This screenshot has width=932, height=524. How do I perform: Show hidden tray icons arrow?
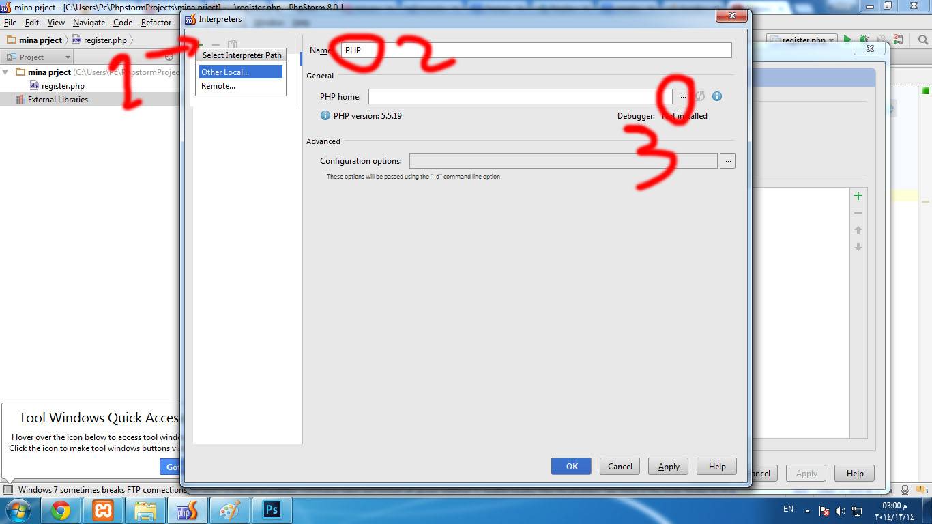808,510
